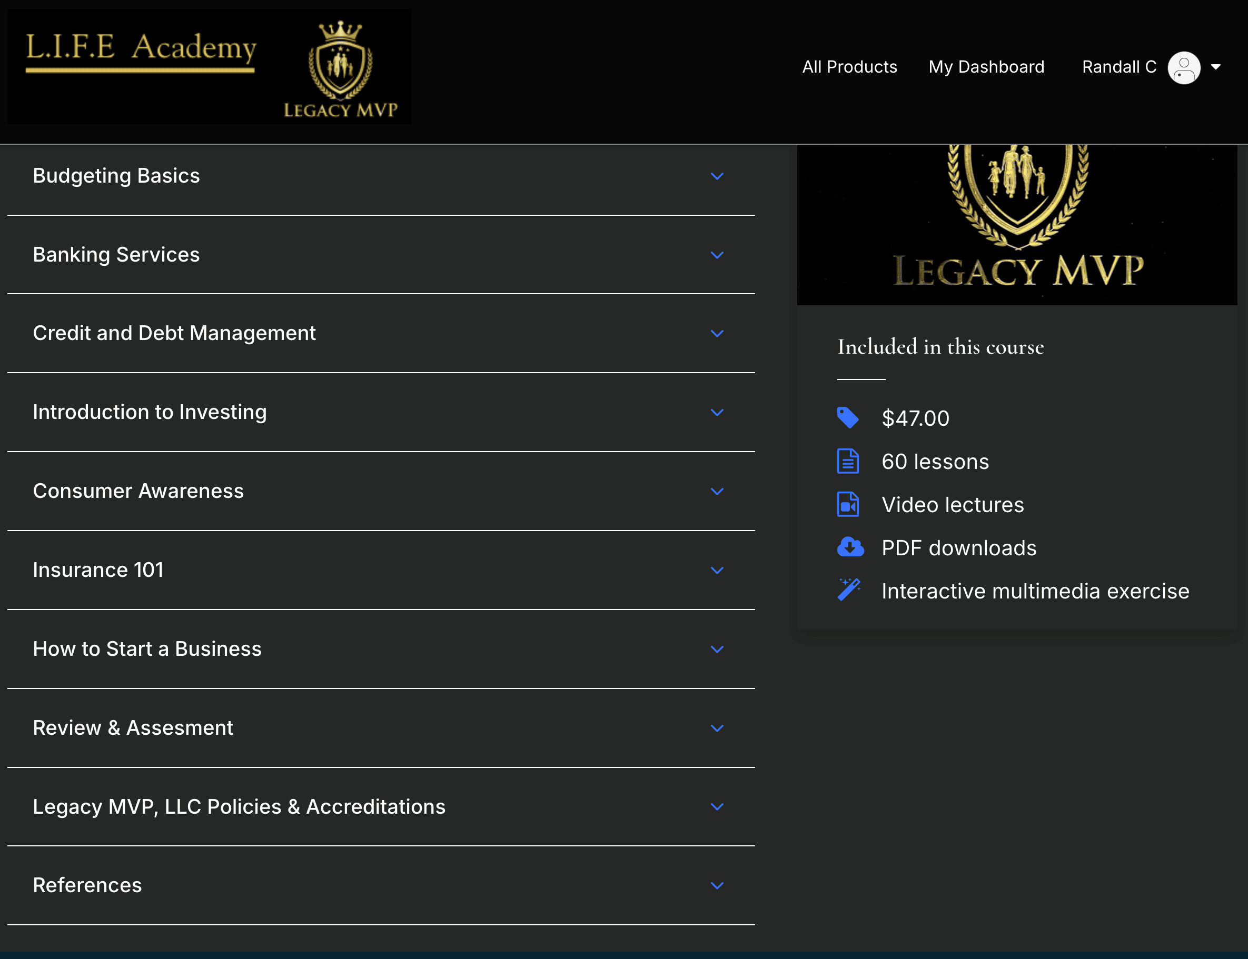This screenshot has width=1248, height=959.
Task: Click the interactive exercise magic wand icon
Action: coord(849,590)
